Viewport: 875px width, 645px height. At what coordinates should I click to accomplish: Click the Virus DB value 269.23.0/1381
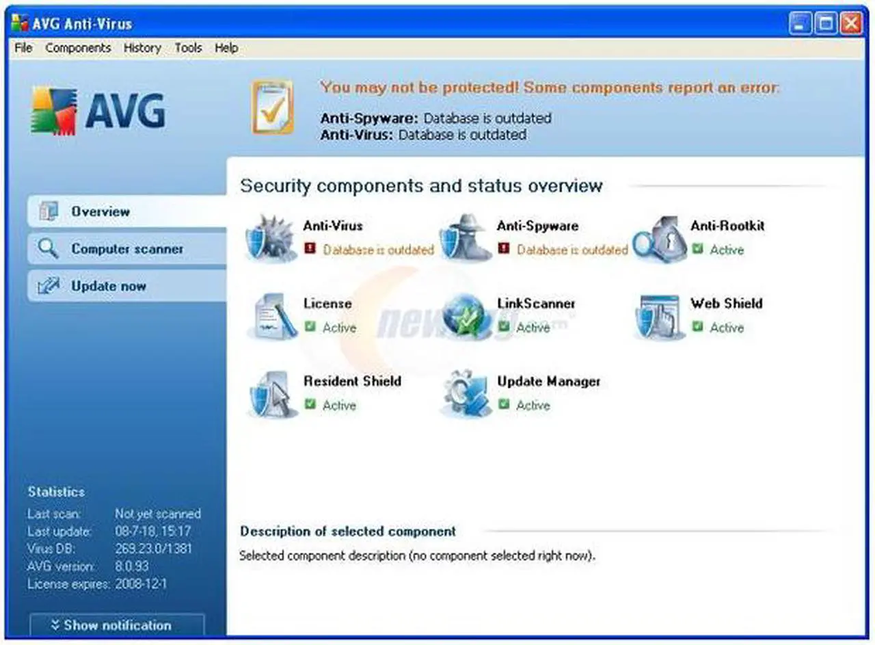(154, 549)
